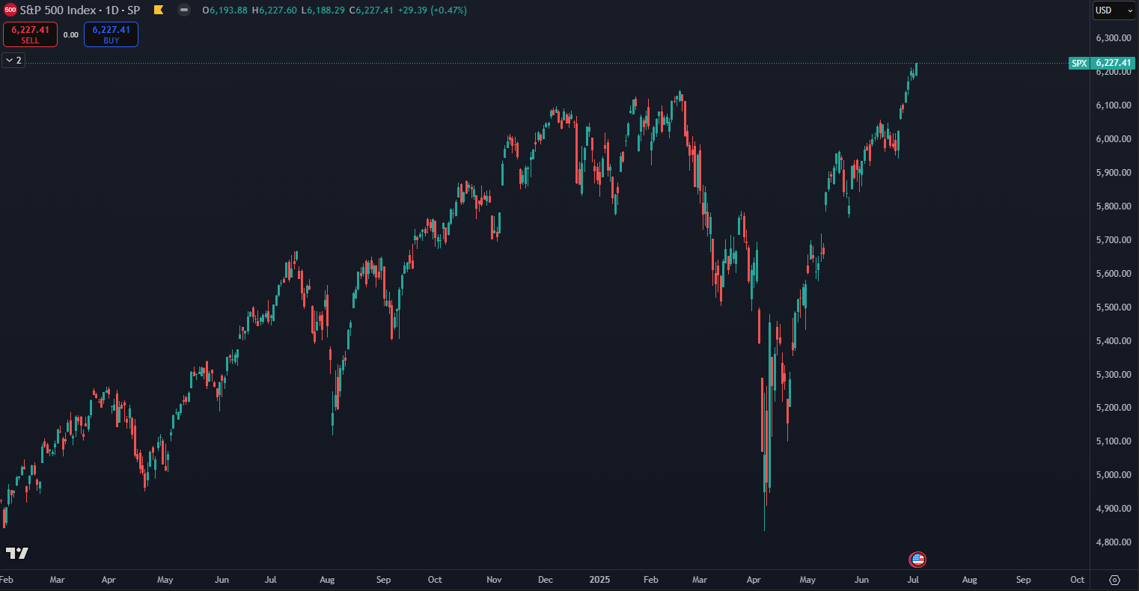Screen dimensions: 1139x591
Task: Click the 6,100.00 price axis label
Action: (1113, 105)
